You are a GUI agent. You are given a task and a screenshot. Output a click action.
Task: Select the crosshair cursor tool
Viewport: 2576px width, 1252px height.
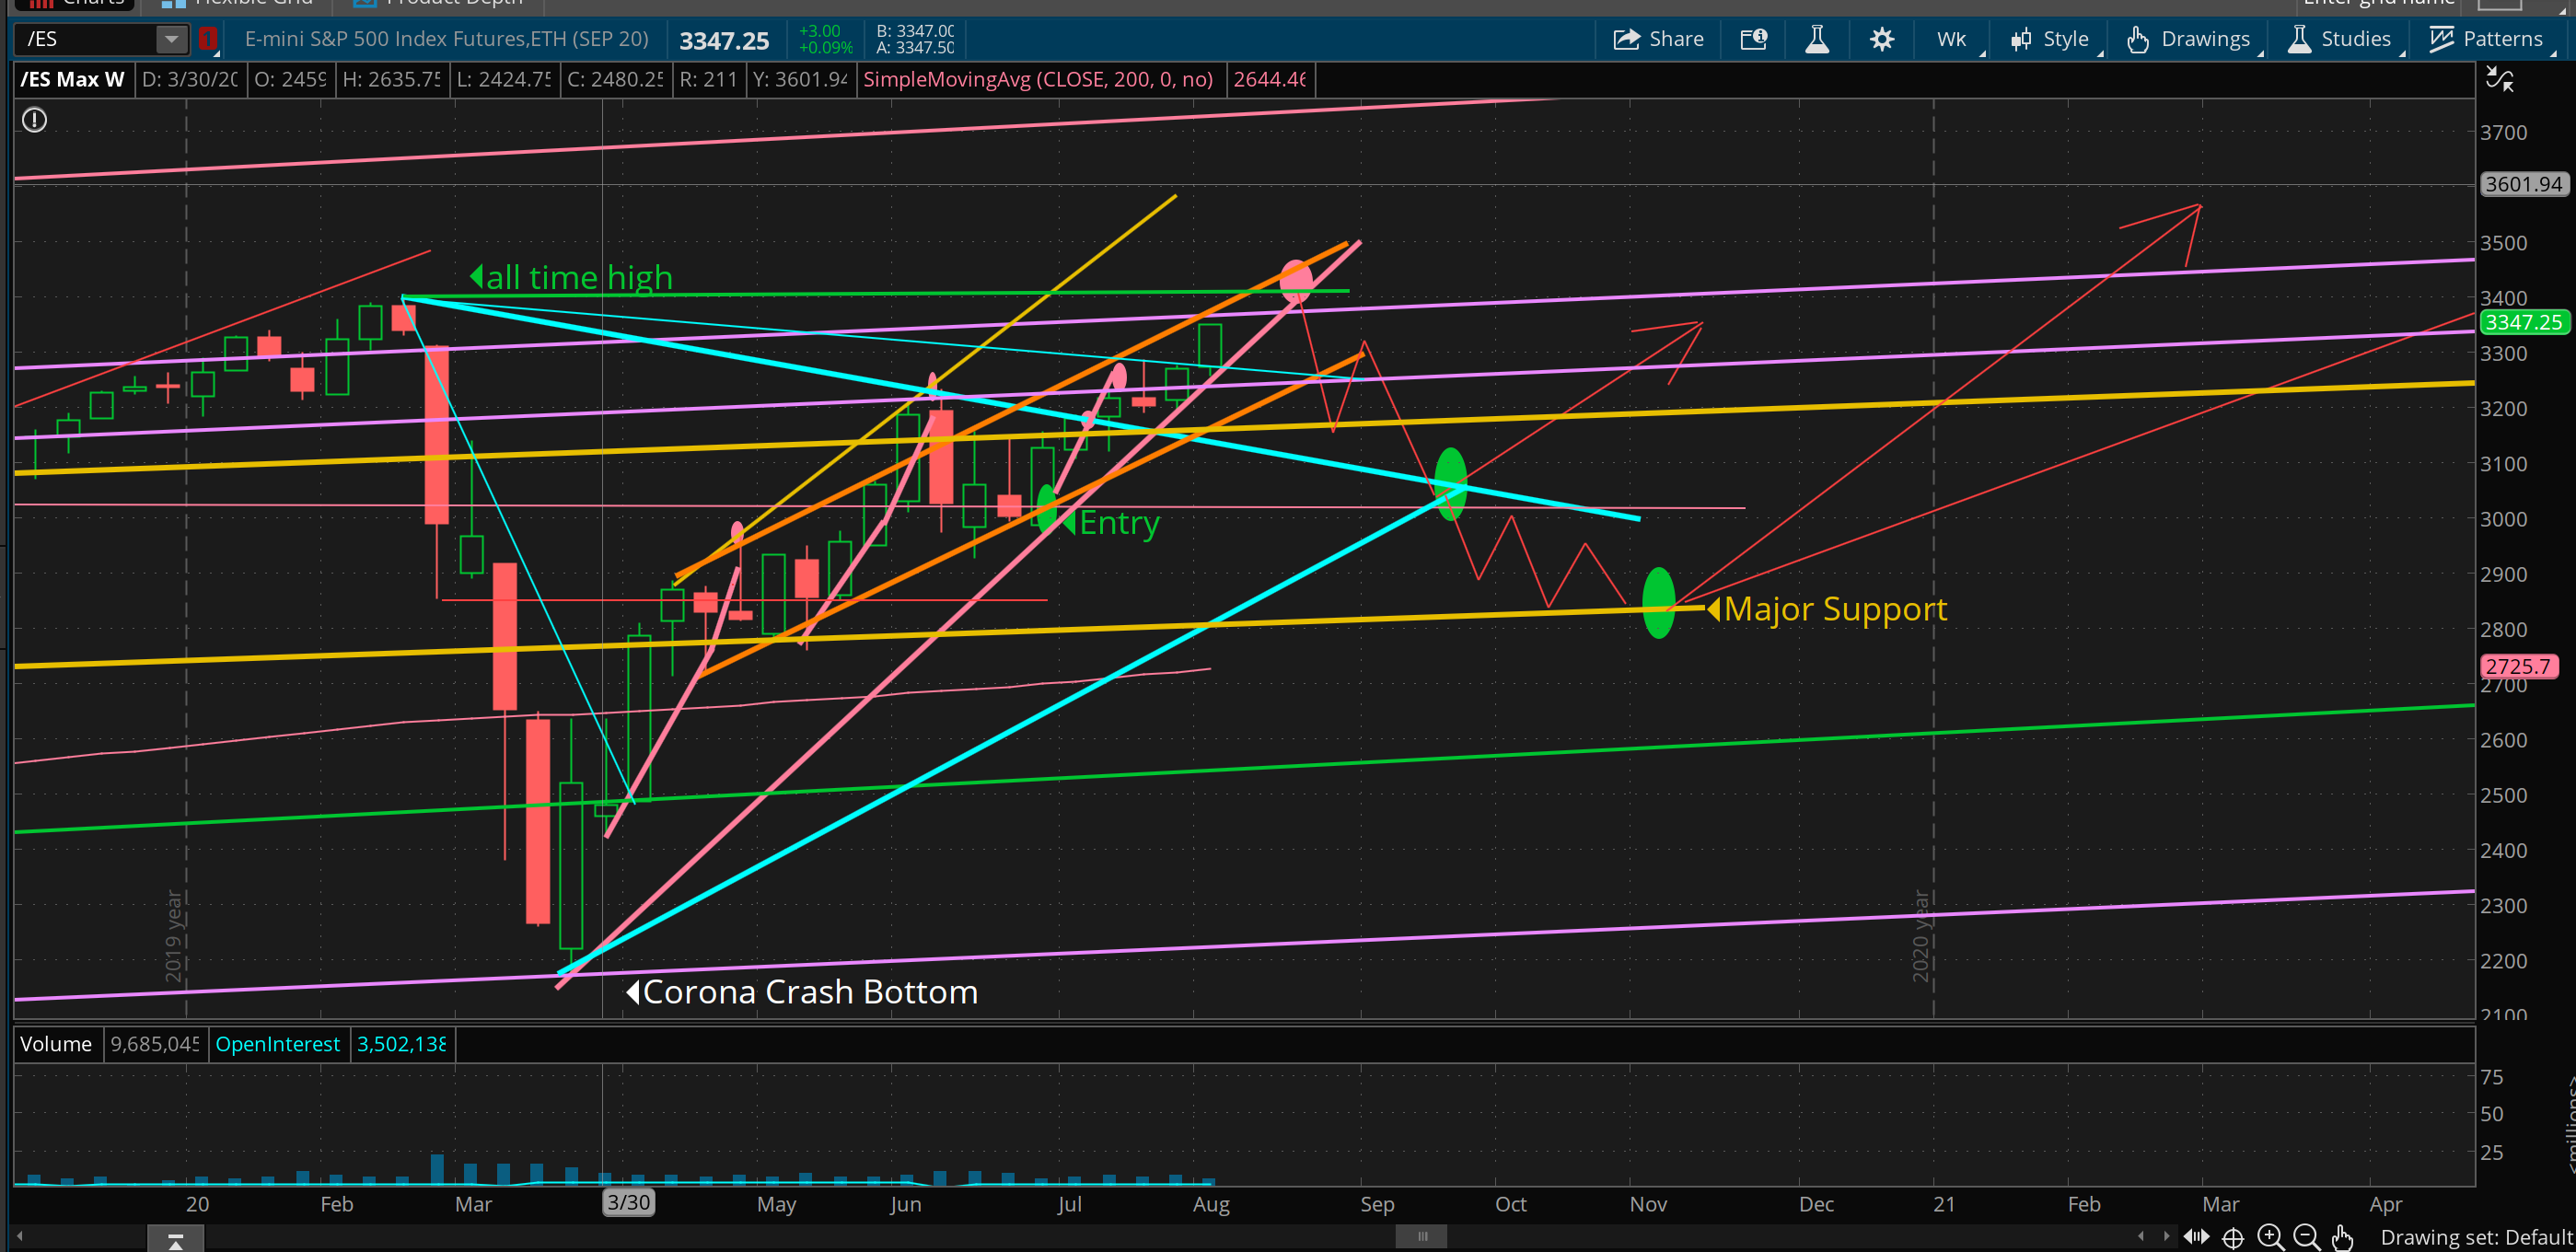[2233, 1237]
